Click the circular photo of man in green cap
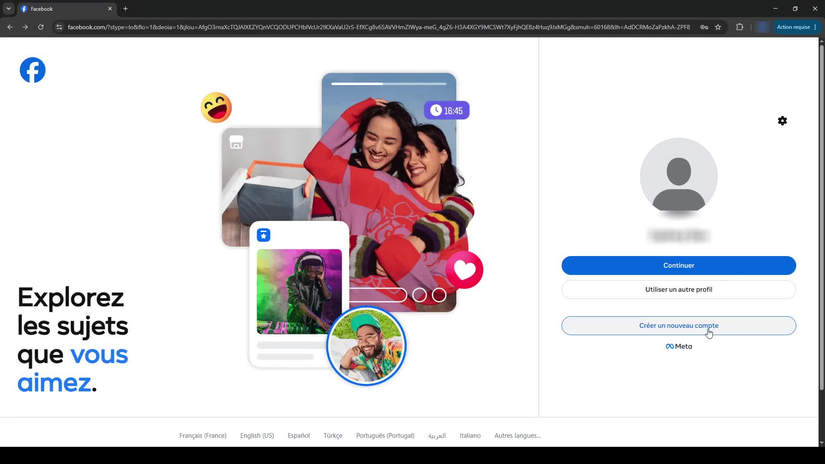The height and width of the screenshot is (464, 825). (367, 346)
